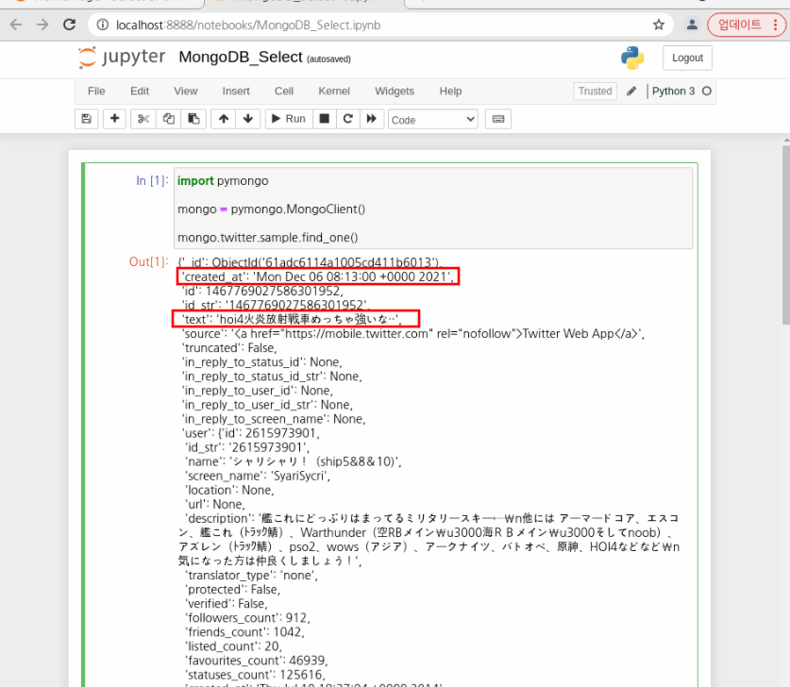Click the 'location': None line
Image resolution: width=790 pixels, height=687 pixels.
(229, 490)
